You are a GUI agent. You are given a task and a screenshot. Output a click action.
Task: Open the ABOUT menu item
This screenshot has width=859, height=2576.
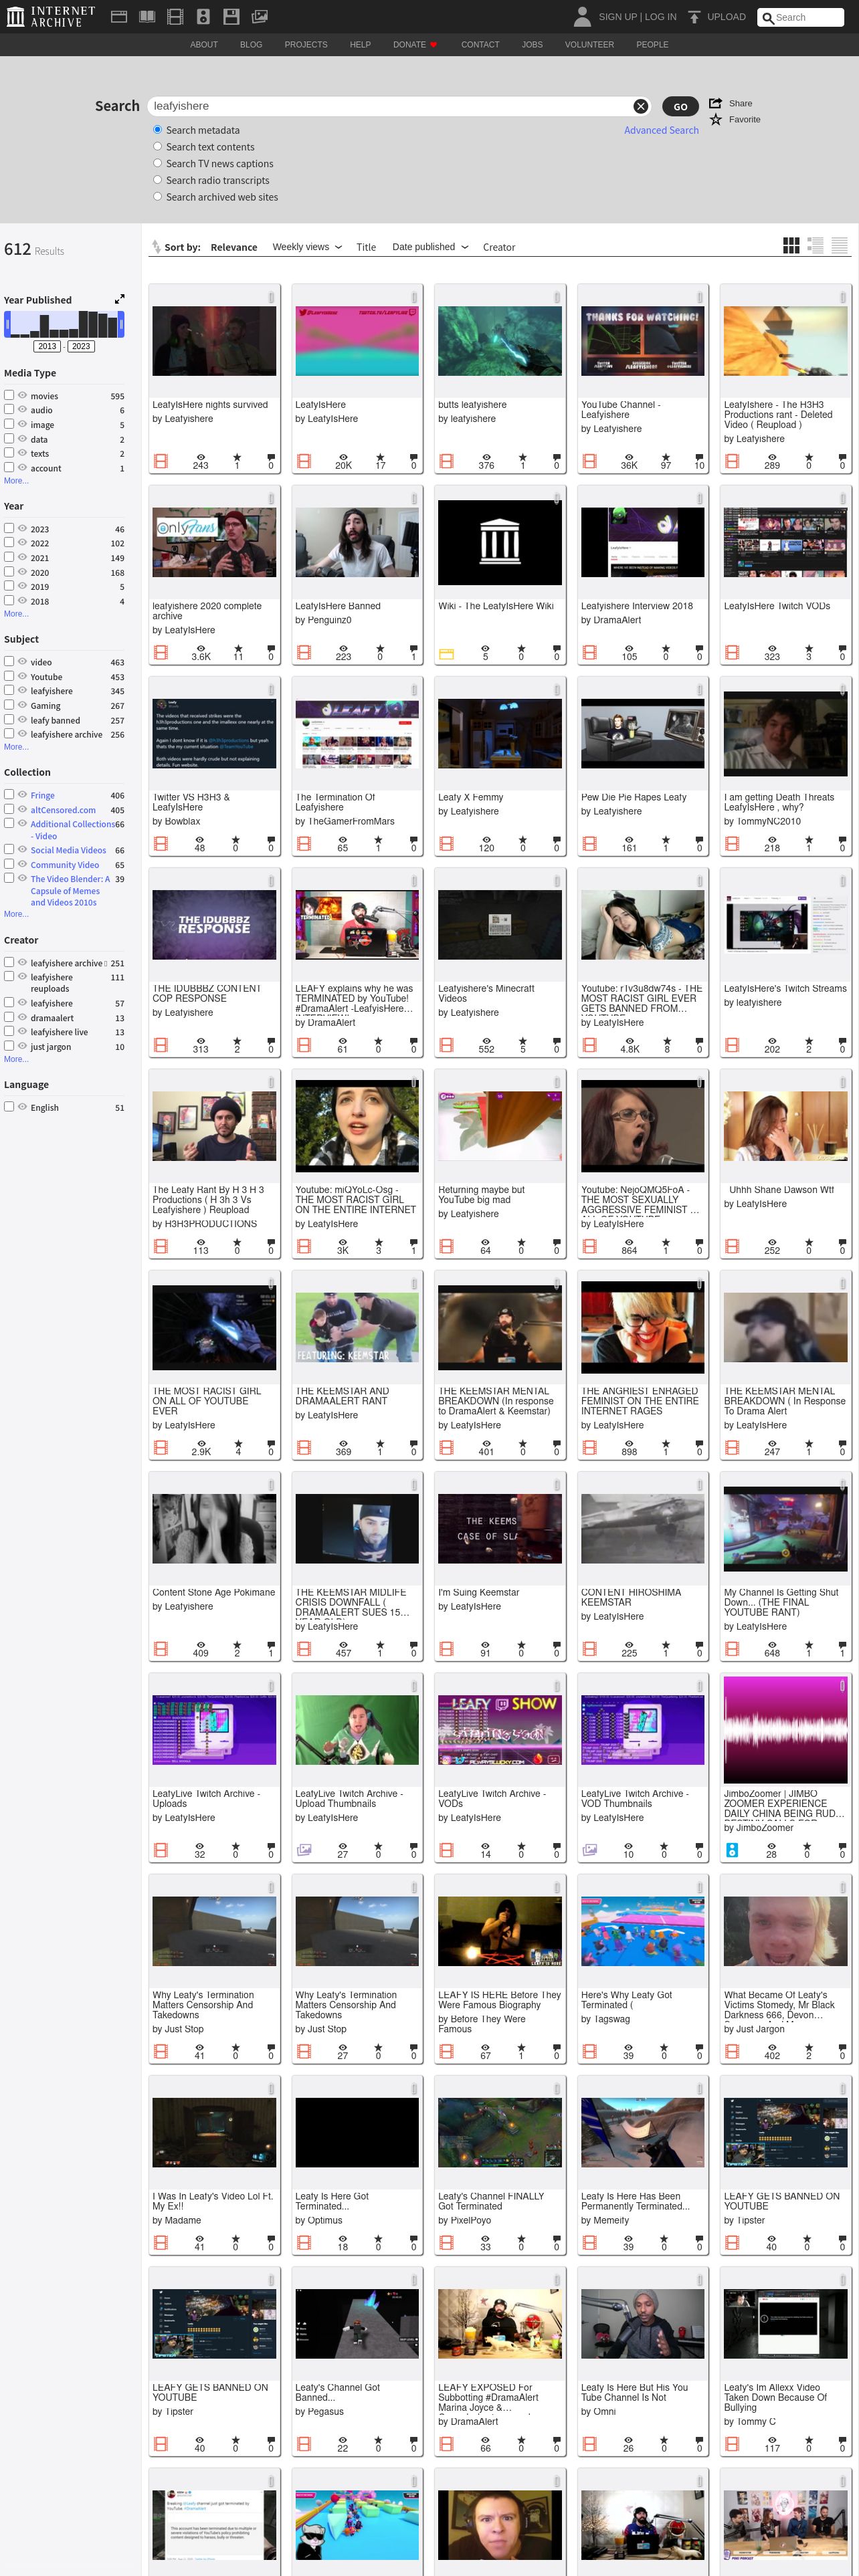[x=204, y=45]
